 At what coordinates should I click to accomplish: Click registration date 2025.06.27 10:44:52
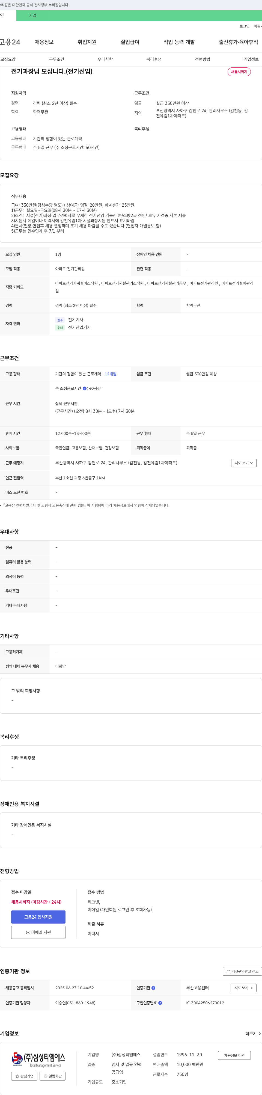(74, 988)
